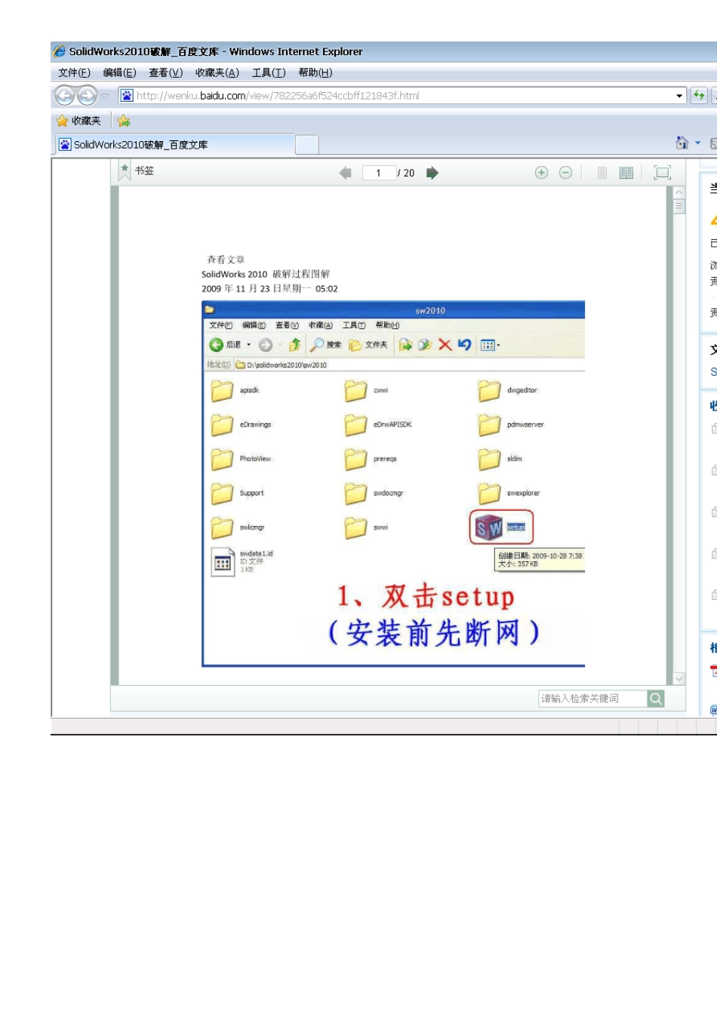The width and height of the screenshot is (717, 1014).
Task: Open the 工具(T) menu
Action: 269,72
